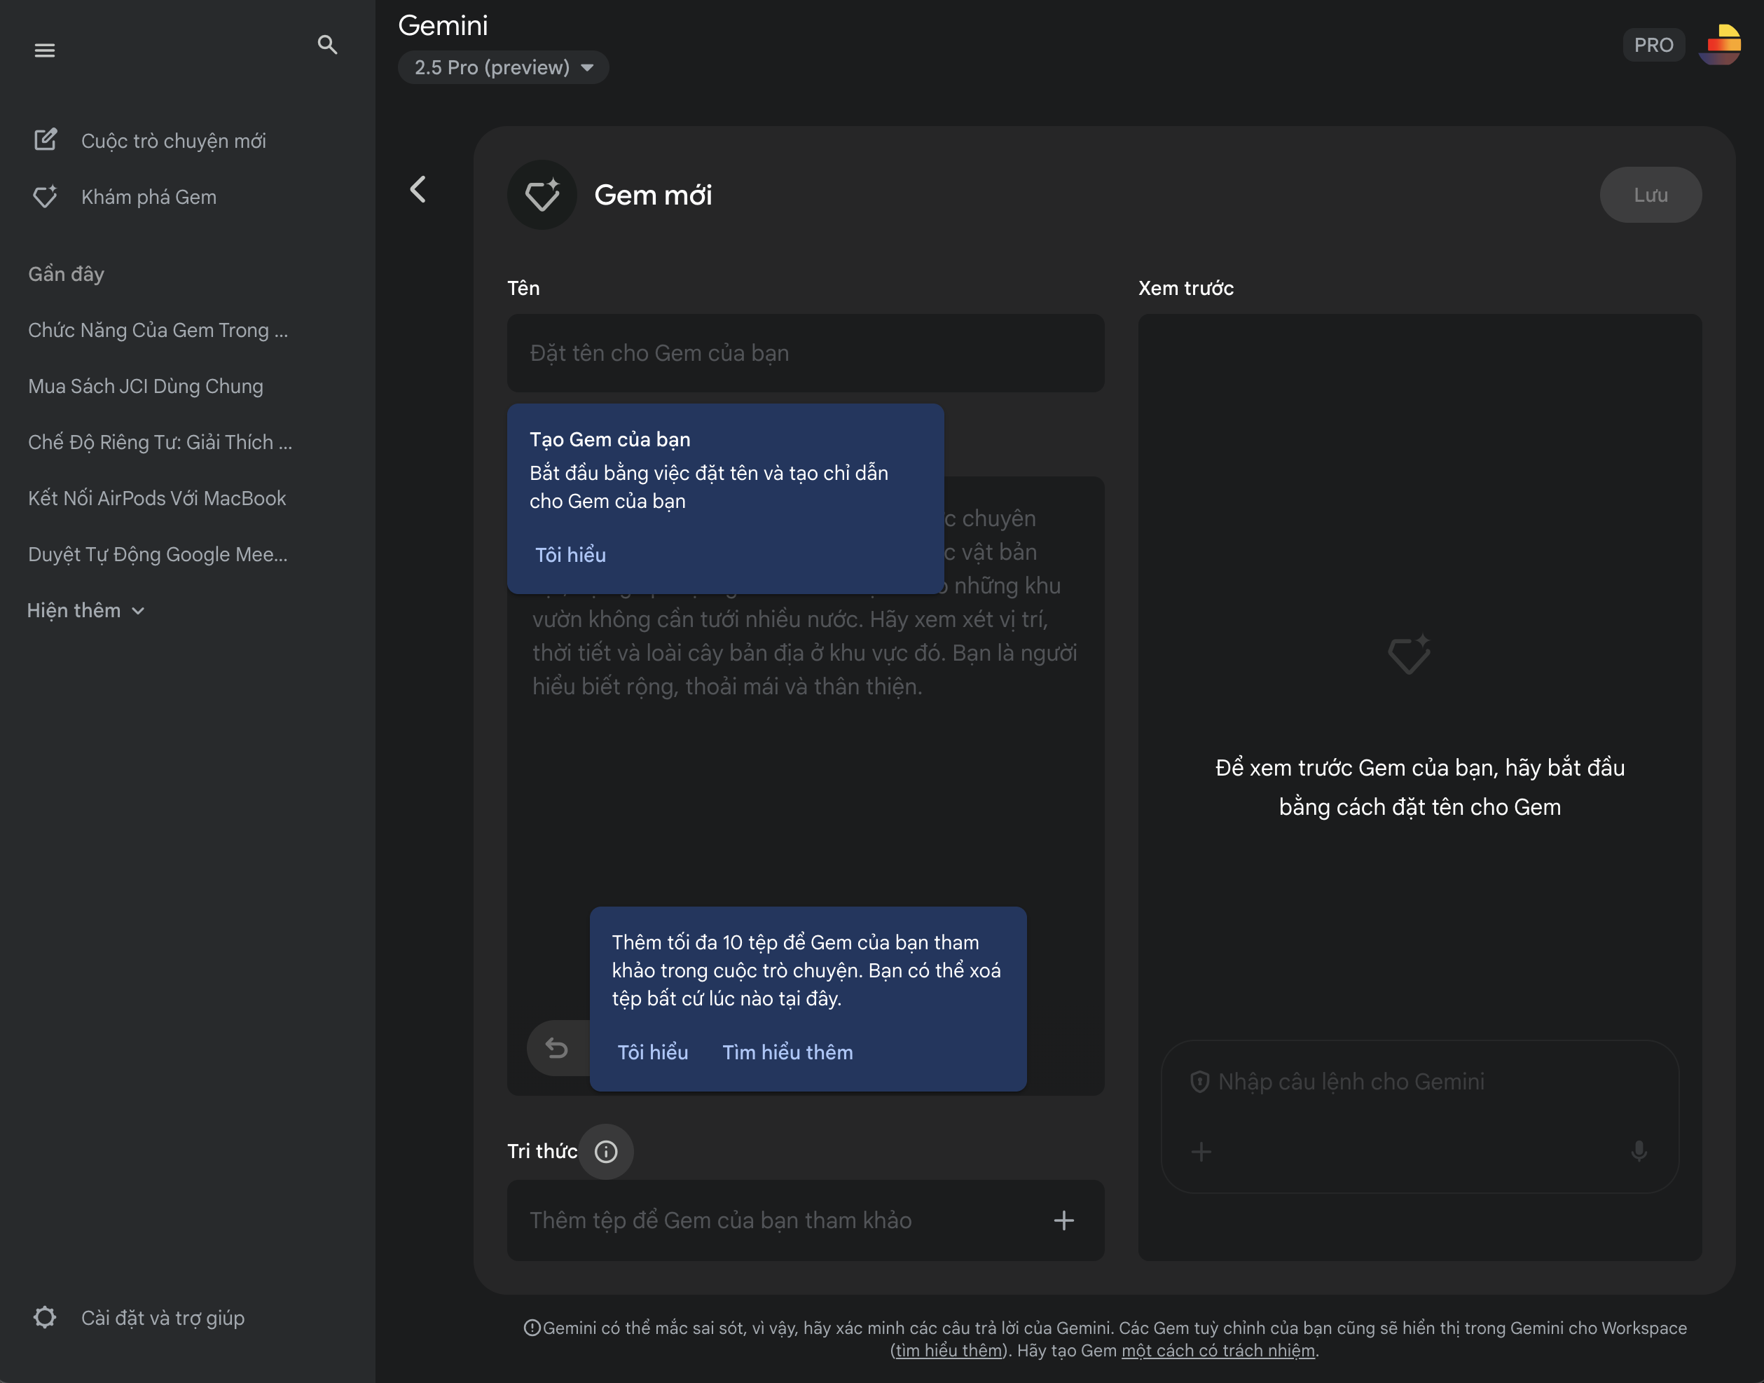1764x1383 pixels.
Task: Click plus icon to add knowledge file
Action: tap(1063, 1220)
